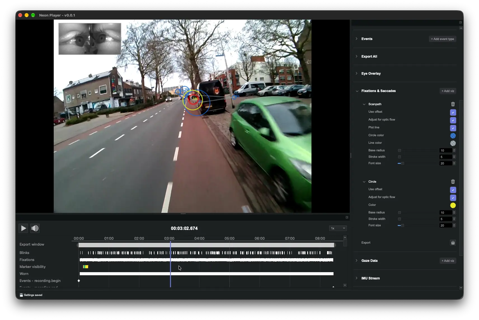Viewport: 479px width, 320px height.
Task: Expand the Gaze Data section
Action: 356,261
